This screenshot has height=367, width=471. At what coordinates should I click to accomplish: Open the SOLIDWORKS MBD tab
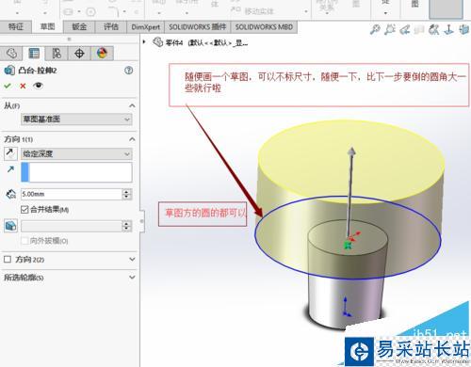(264, 27)
